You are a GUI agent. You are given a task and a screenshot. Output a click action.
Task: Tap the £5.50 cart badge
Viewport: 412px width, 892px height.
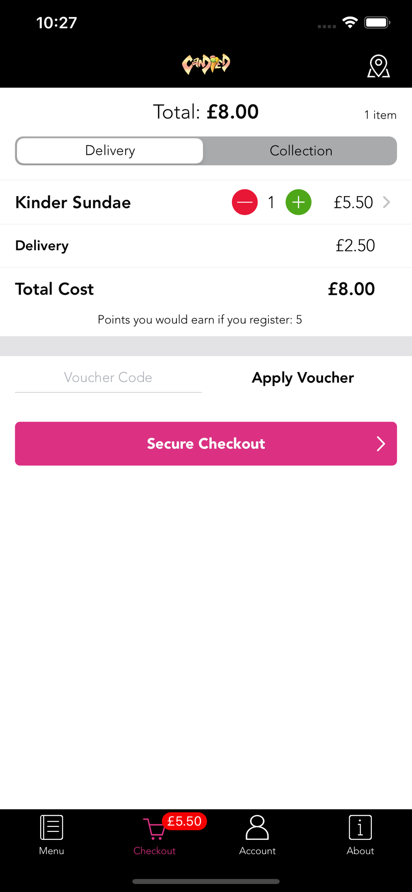(x=184, y=821)
